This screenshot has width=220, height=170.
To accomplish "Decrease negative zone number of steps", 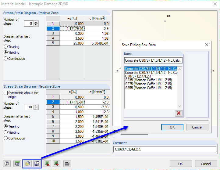I will [x=36, y=108].
